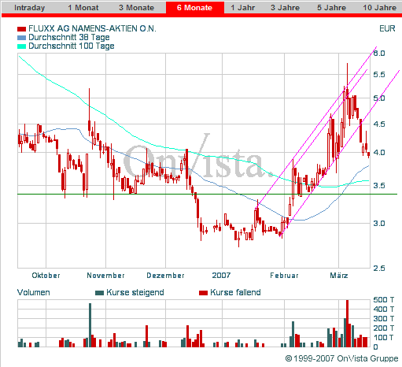
Task: Click the Durchschnitt 38 Tage legend text
Action: pos(69,37)
